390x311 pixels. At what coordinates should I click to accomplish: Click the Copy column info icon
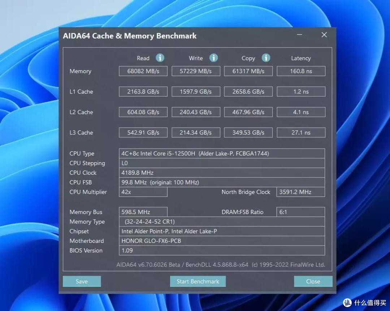(266, 58)
